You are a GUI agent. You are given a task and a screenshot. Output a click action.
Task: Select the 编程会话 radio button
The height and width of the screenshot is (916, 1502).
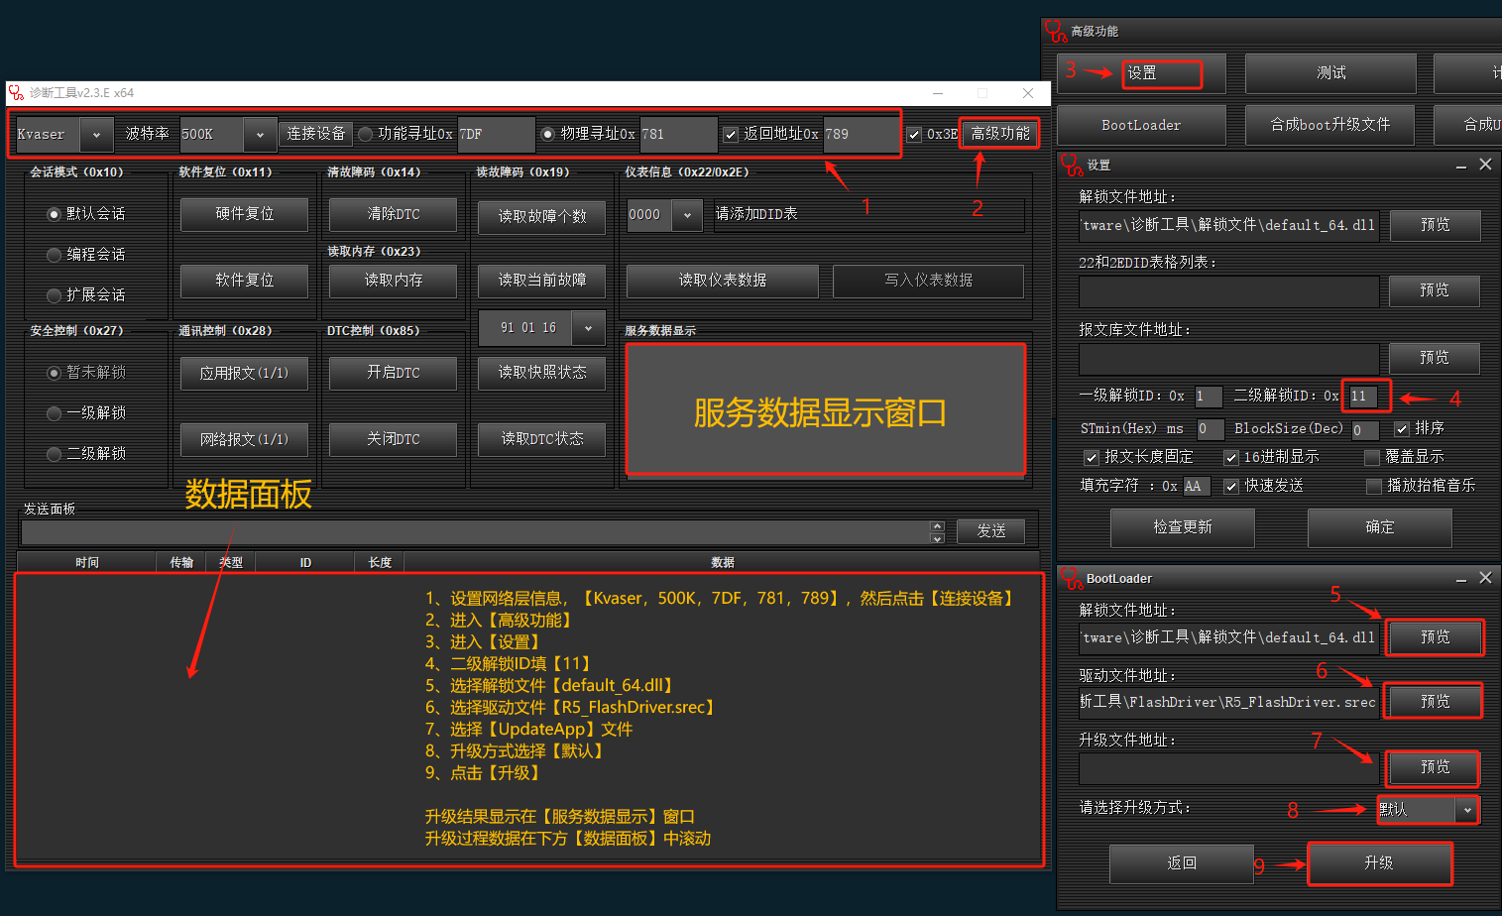coord(55,255)
